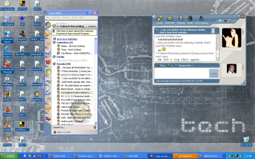This screenshot has width=255, height=159.
Task: Select contact 'Thog - Work (Online)'
Action: tap(71, 50)
